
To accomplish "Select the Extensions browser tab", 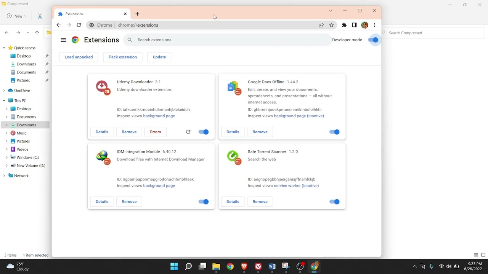I will [x=91, y=14].
